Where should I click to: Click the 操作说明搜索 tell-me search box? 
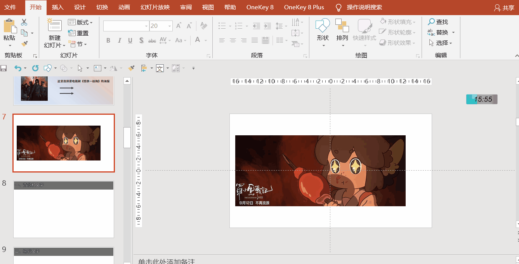pyautogui.click(x=359, y=7)
